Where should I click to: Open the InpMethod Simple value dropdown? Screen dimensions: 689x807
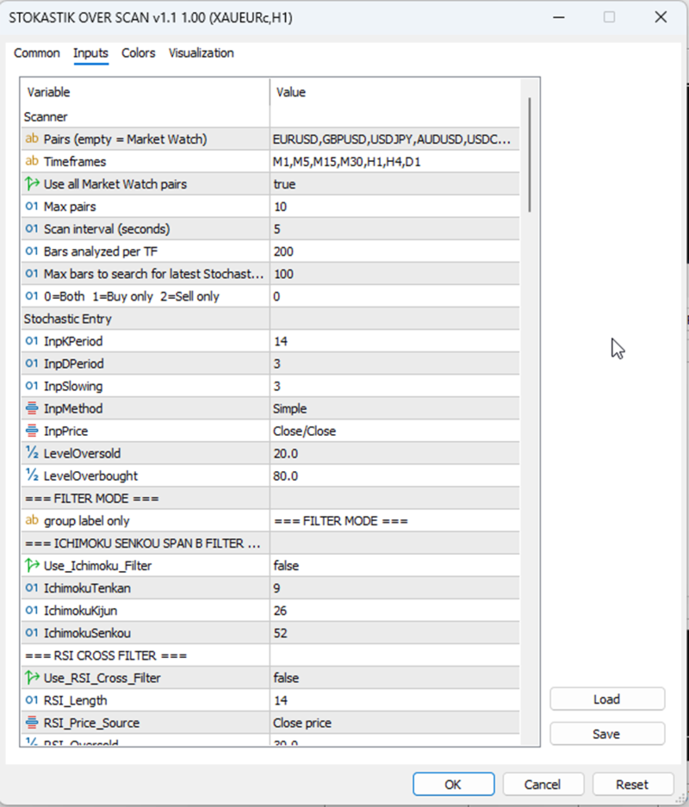394,408
